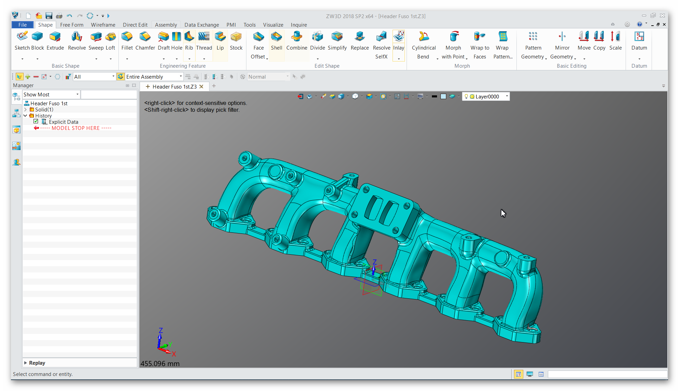679x391 pixels.
Task: Toggle the pick filter funnel icon
Action: [68, 77]
